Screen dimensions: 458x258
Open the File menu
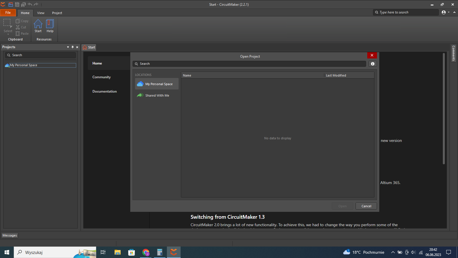point(8,13)
